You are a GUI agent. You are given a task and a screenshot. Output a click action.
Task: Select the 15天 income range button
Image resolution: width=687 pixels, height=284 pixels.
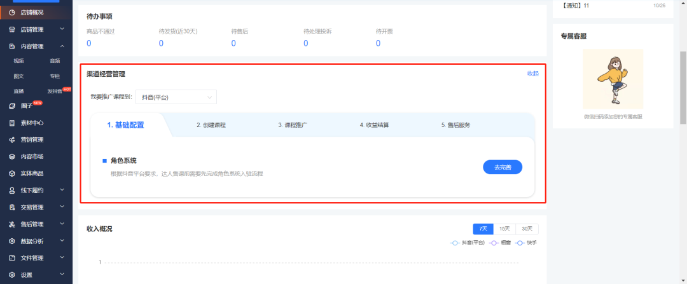tap(504, 229)
